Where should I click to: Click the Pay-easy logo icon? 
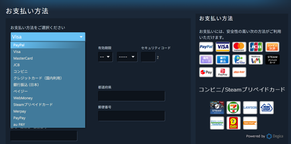(239, 59)
